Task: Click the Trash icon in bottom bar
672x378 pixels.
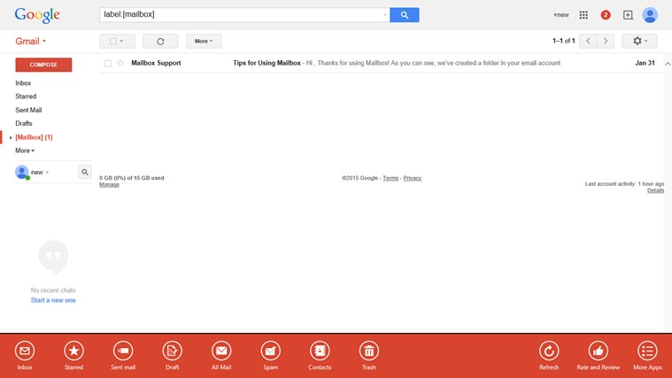Action: tap(369, 351)
